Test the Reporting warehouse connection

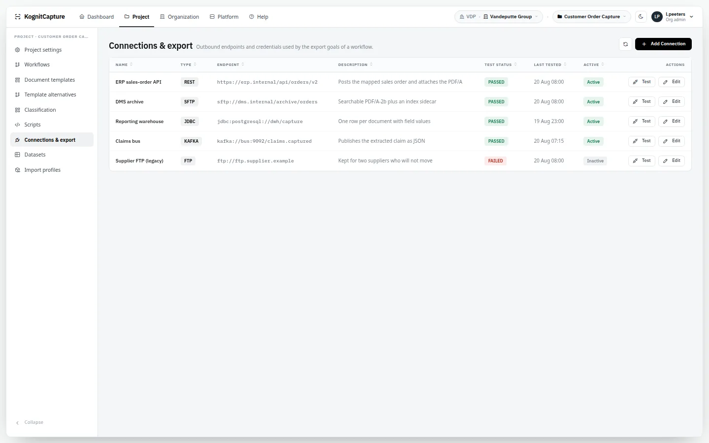(x=642, y=121)
